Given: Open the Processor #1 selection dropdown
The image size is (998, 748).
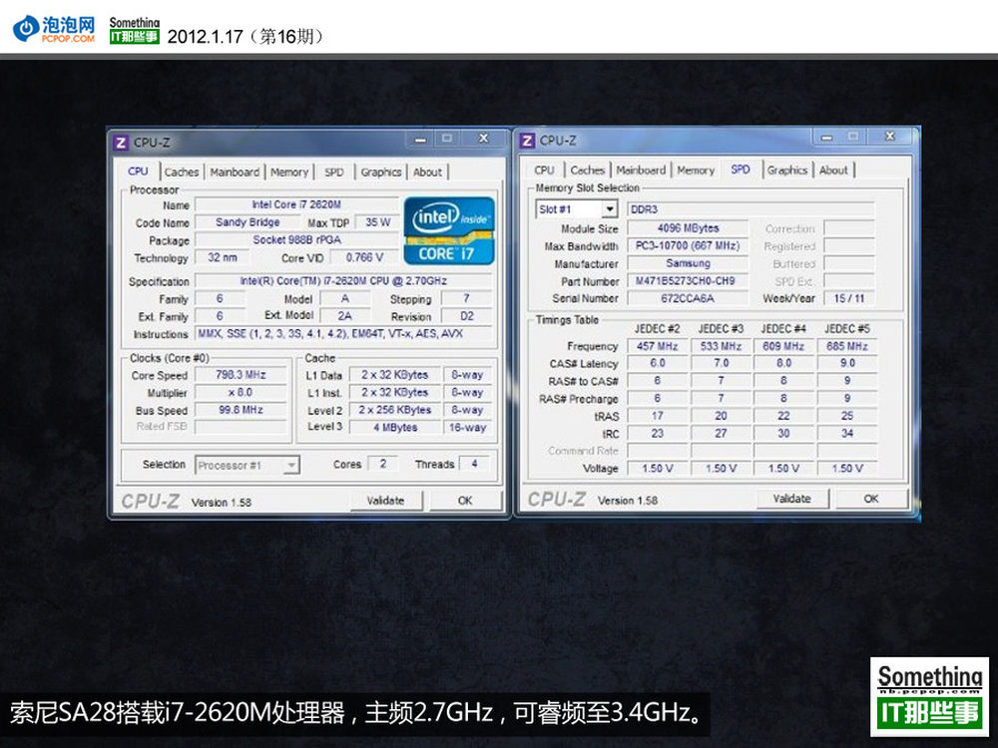Looking at the screenshot, I should 290,465.
